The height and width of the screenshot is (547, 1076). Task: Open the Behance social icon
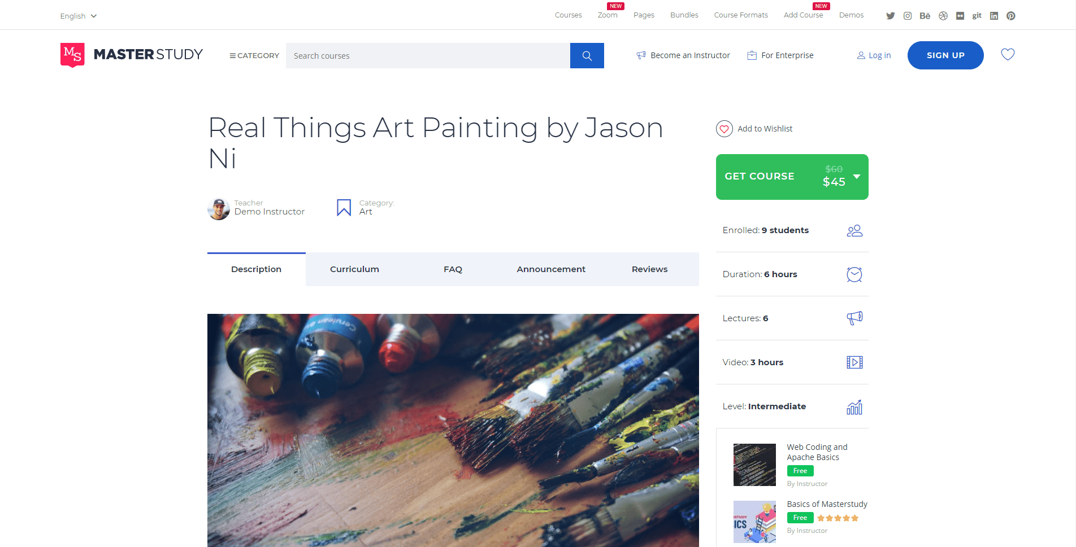coord(925,16)
